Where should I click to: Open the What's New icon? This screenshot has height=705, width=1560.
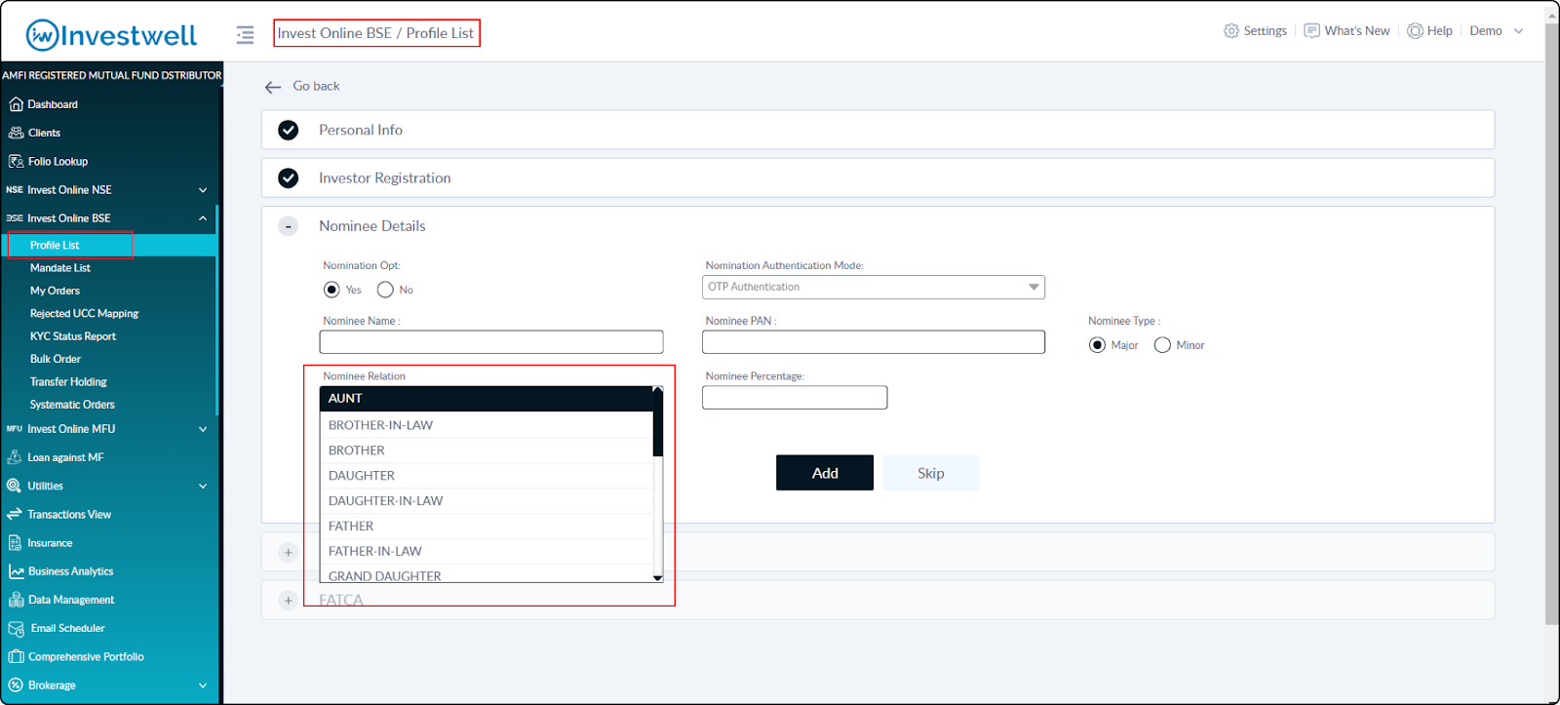pyautogui.click(x=1312, y=31)
